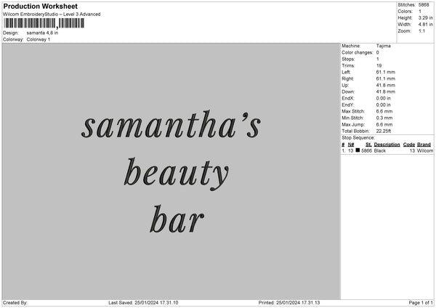Click the Color changes value 0
The height and width of the screenshot is (308, 436).
(x=378, y=52)
